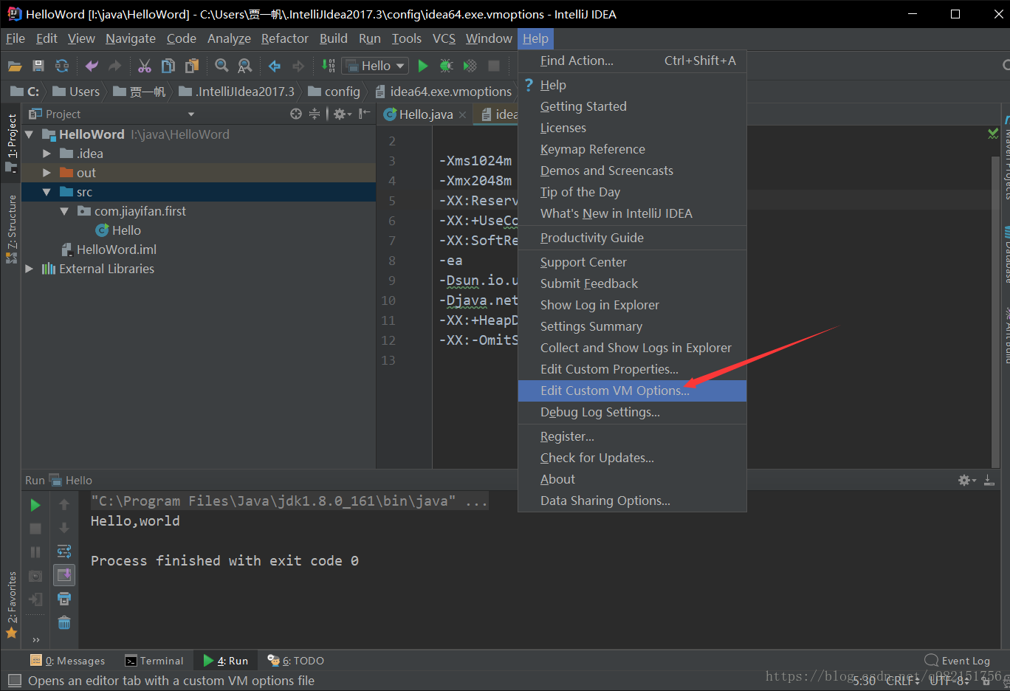Toggle soft-wrap in Run console
Screen dimensions: 1010x691
pos(64,551)
